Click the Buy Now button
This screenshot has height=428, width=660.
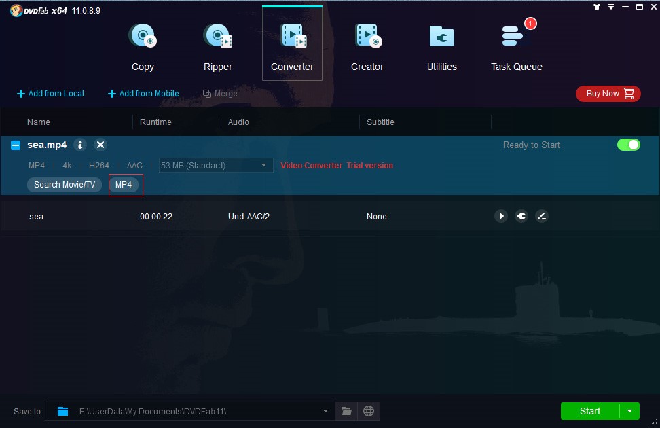608,94
